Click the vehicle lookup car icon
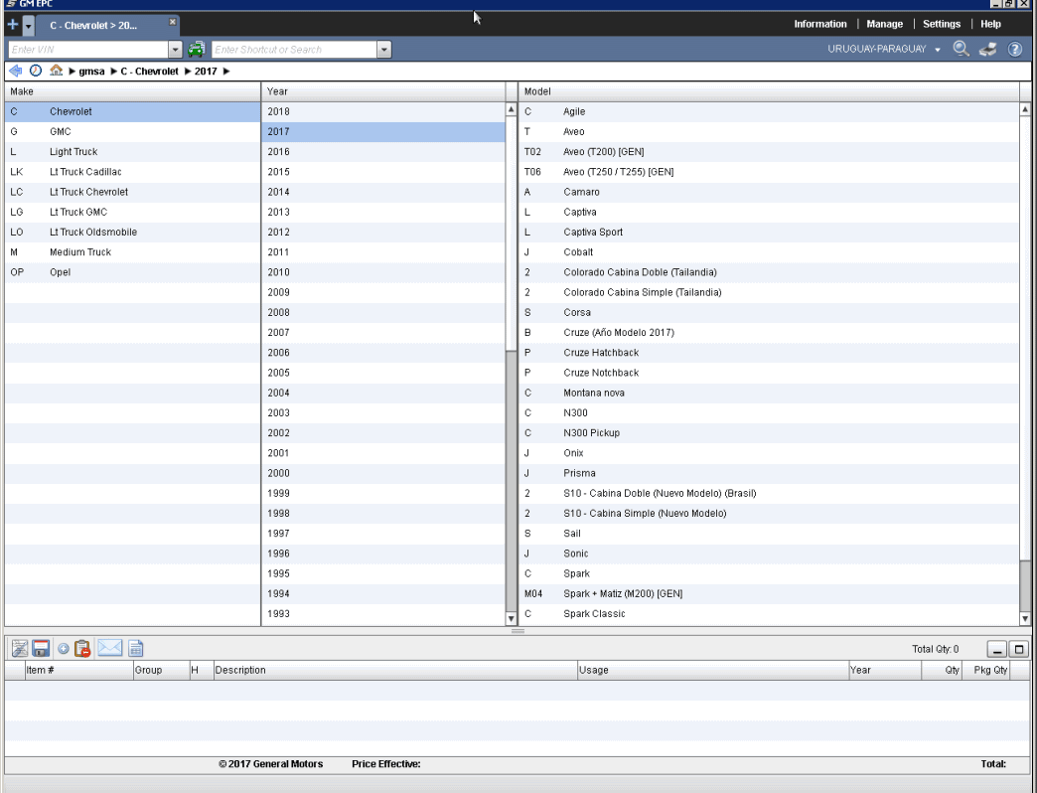This screenshot has height=793, width=1037. coord(197,49)
